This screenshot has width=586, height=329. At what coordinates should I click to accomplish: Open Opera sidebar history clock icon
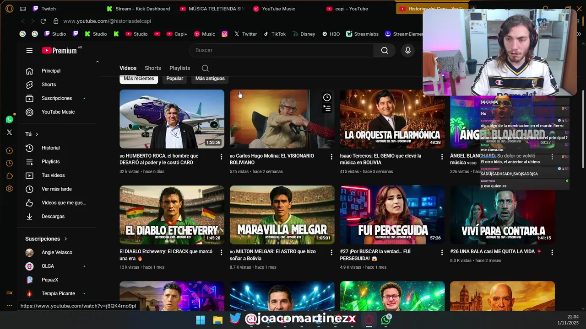(x=9, y=163)
